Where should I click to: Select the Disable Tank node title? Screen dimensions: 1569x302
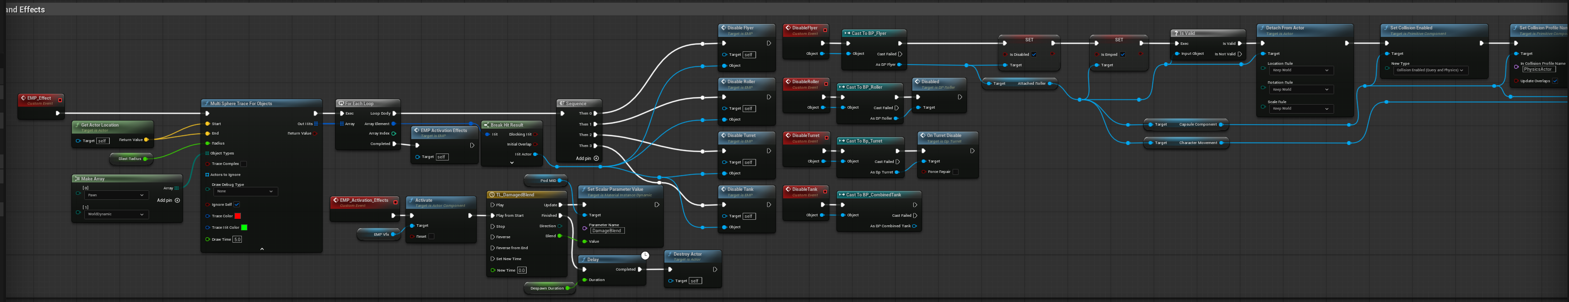tap(741, 189)
